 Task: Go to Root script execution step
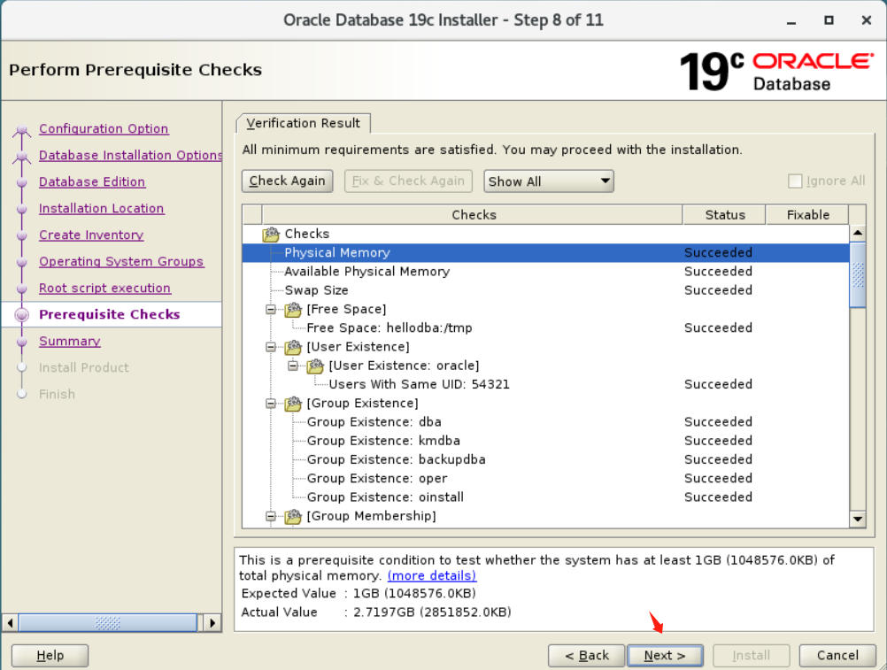(104, 289)
